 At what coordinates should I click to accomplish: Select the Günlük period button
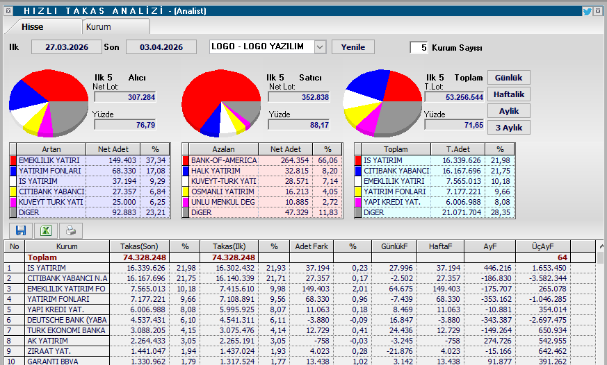(509, 78)
